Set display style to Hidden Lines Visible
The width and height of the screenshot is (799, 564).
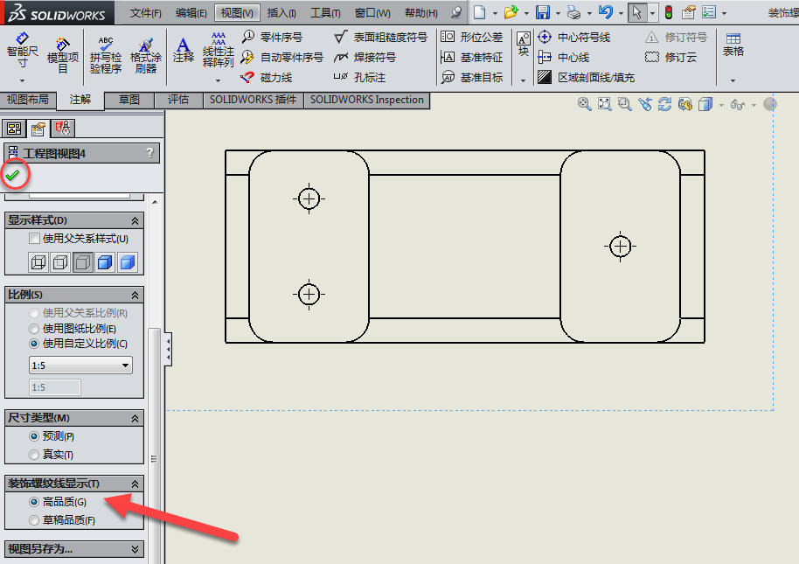pyautogui.click(x=60, y=262)
